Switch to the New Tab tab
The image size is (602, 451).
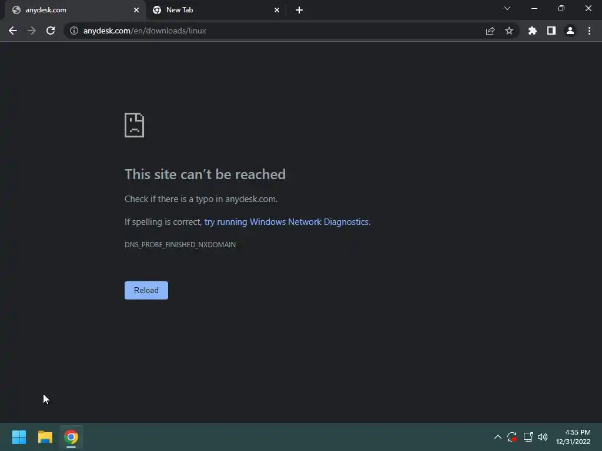216,10
